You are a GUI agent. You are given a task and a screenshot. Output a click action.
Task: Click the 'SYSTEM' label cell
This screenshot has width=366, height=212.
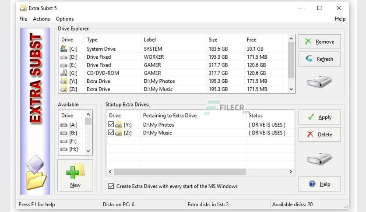coord(153,49)
